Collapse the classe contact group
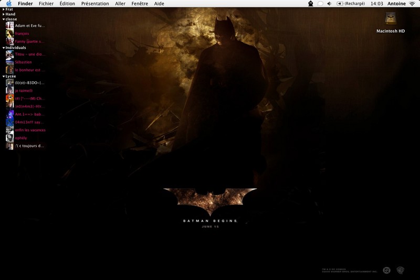Viewport: 420px width, 280px height. [x=4, y=19]
